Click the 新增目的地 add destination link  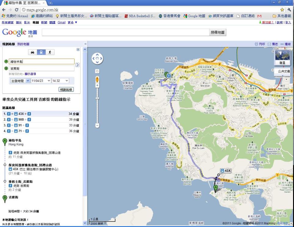[16, 74]
